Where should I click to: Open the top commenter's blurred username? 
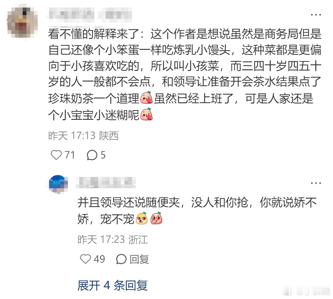pyautogui.click(x=90, y=15)
